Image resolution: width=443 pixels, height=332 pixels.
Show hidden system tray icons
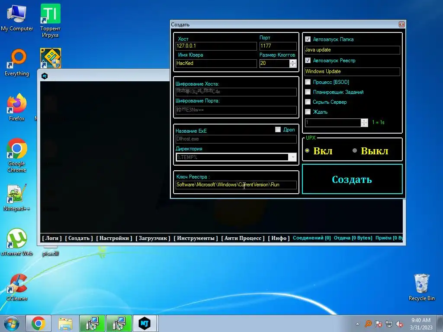pyautogui.click(x=357, y=324)
